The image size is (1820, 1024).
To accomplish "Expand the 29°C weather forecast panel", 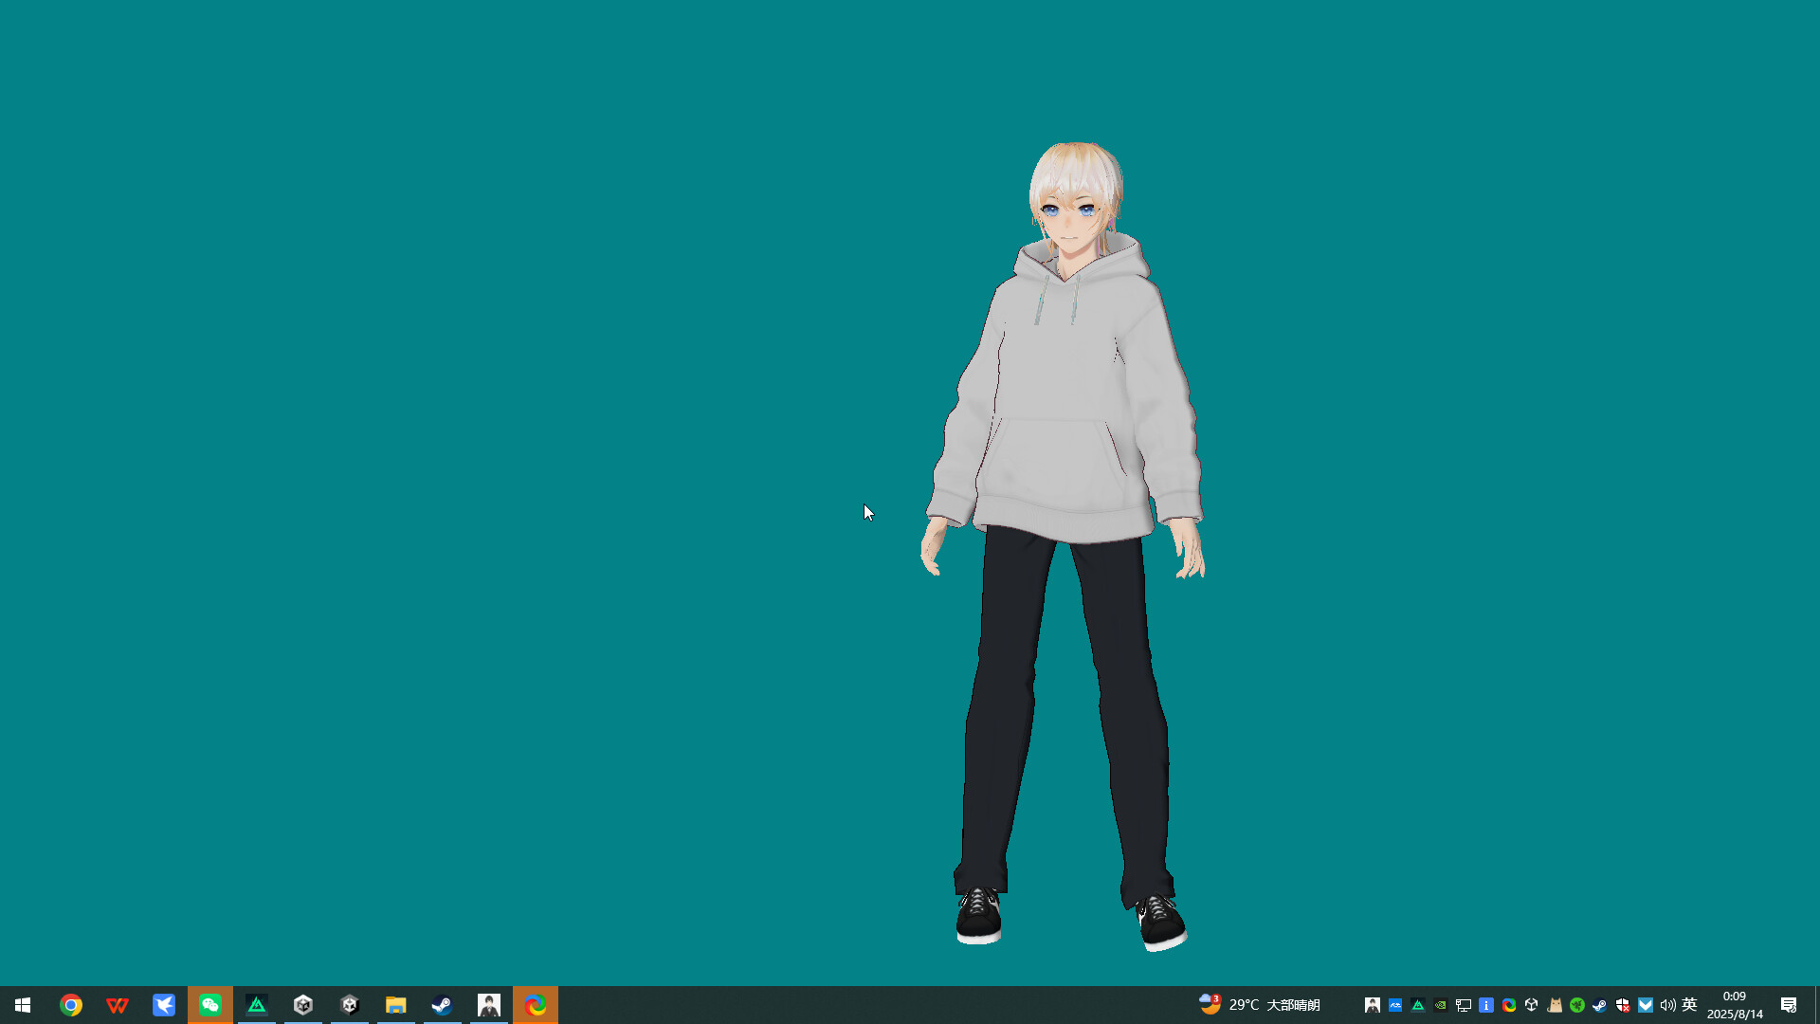I will 1261,1004.
